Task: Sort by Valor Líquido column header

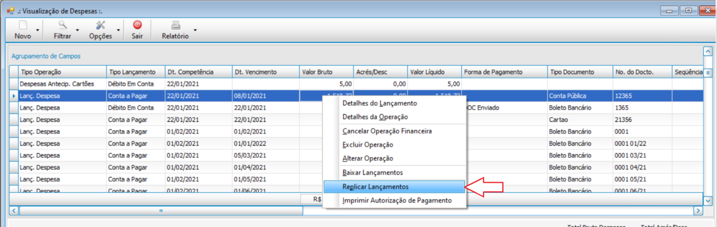Action: (434, 72)
